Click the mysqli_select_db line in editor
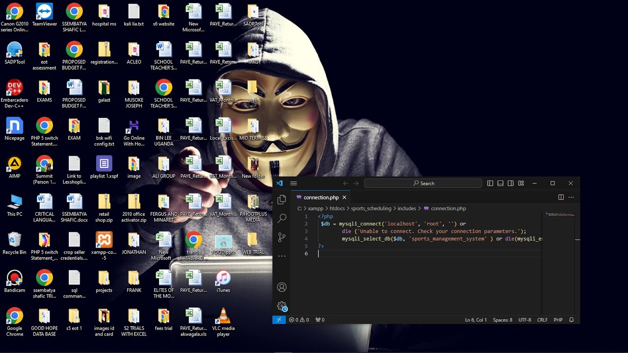 (442, 239)
